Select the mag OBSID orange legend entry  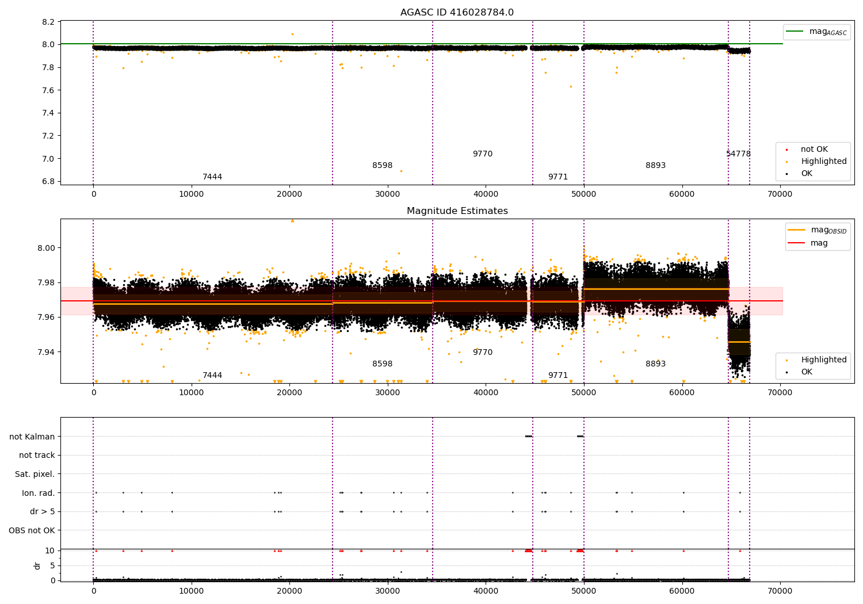tap(818, 230)
